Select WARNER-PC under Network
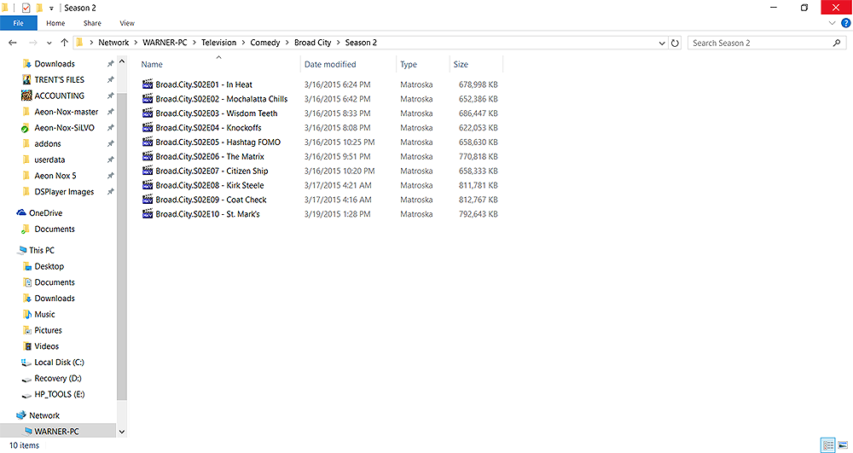The width and height of the screenshot is (853, 453). pyautogui.click(x=56, y=432)
